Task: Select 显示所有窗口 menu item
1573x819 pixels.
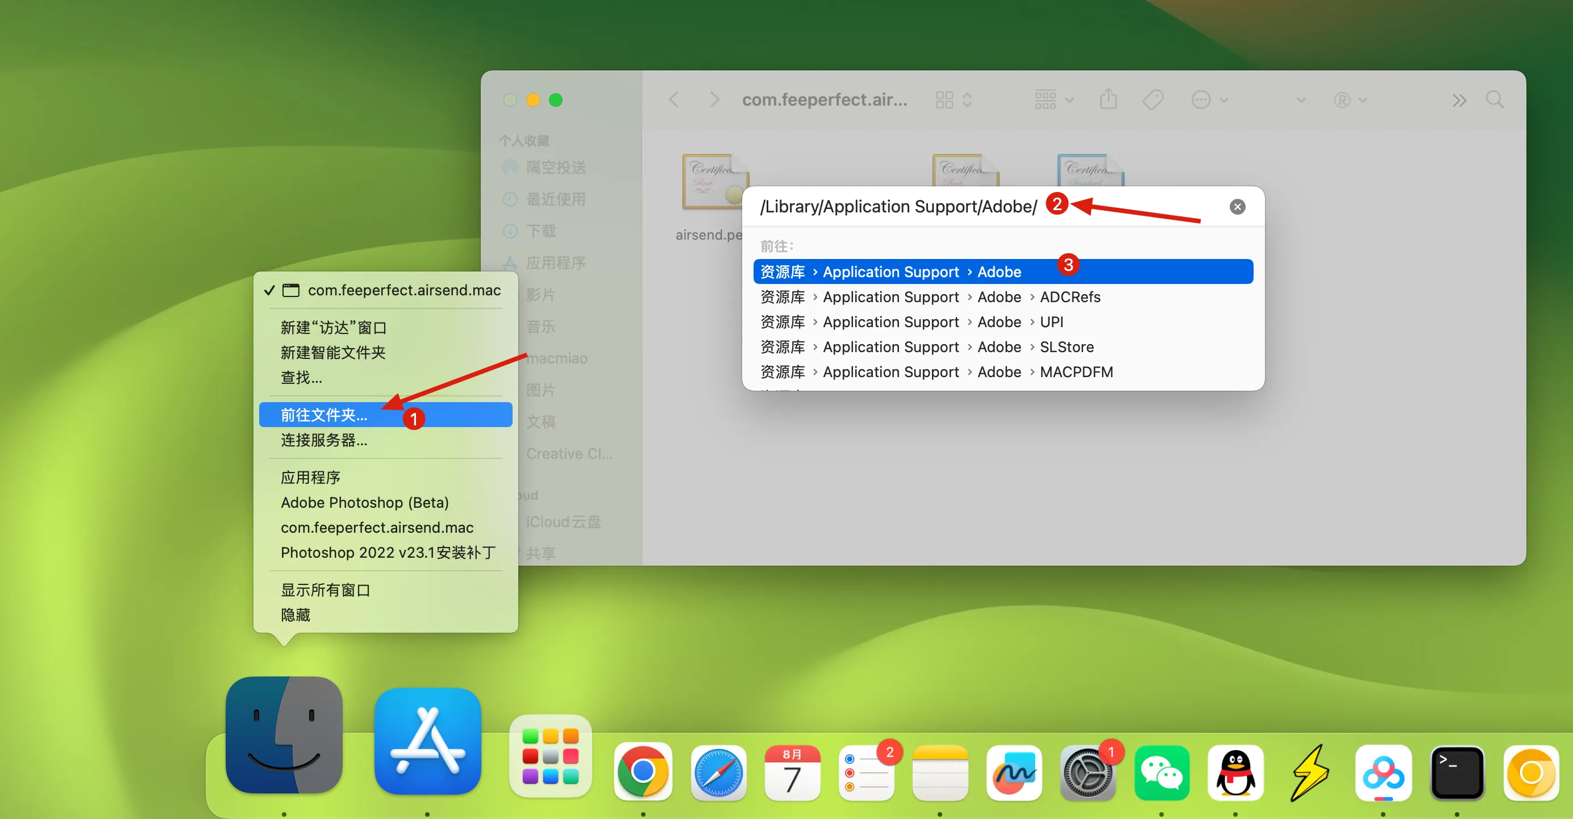Action: pos(385,590)
